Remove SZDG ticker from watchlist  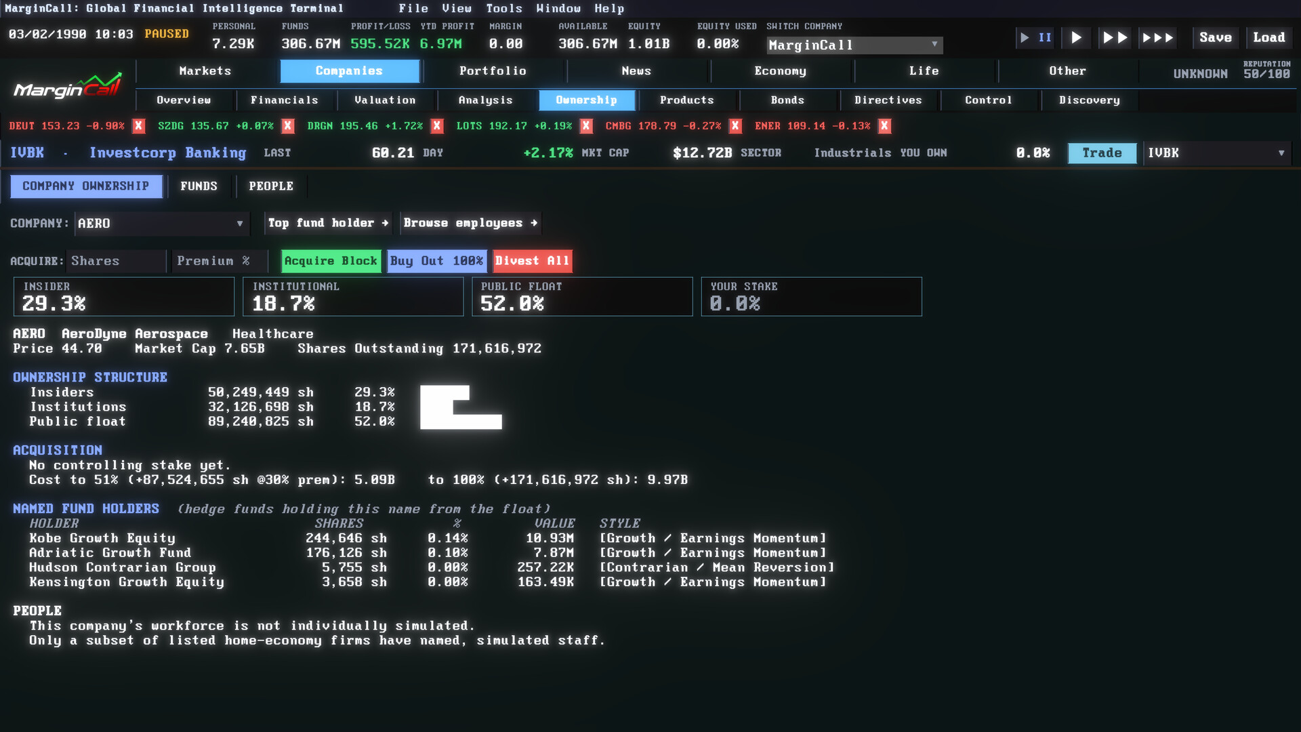click(288, 126)
